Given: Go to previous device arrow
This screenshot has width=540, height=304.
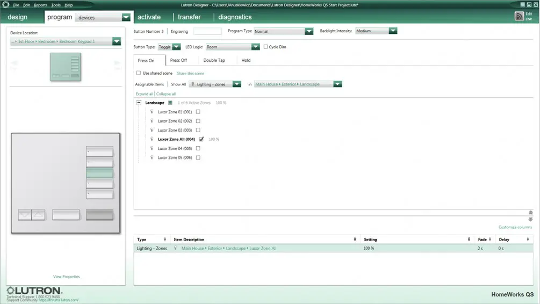Looking at the screenshot, I should (x=14, y=63).
